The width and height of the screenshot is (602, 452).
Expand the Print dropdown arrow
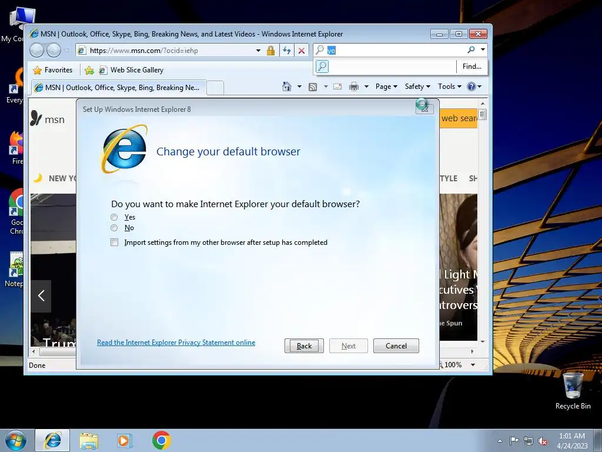click(366, 87)
